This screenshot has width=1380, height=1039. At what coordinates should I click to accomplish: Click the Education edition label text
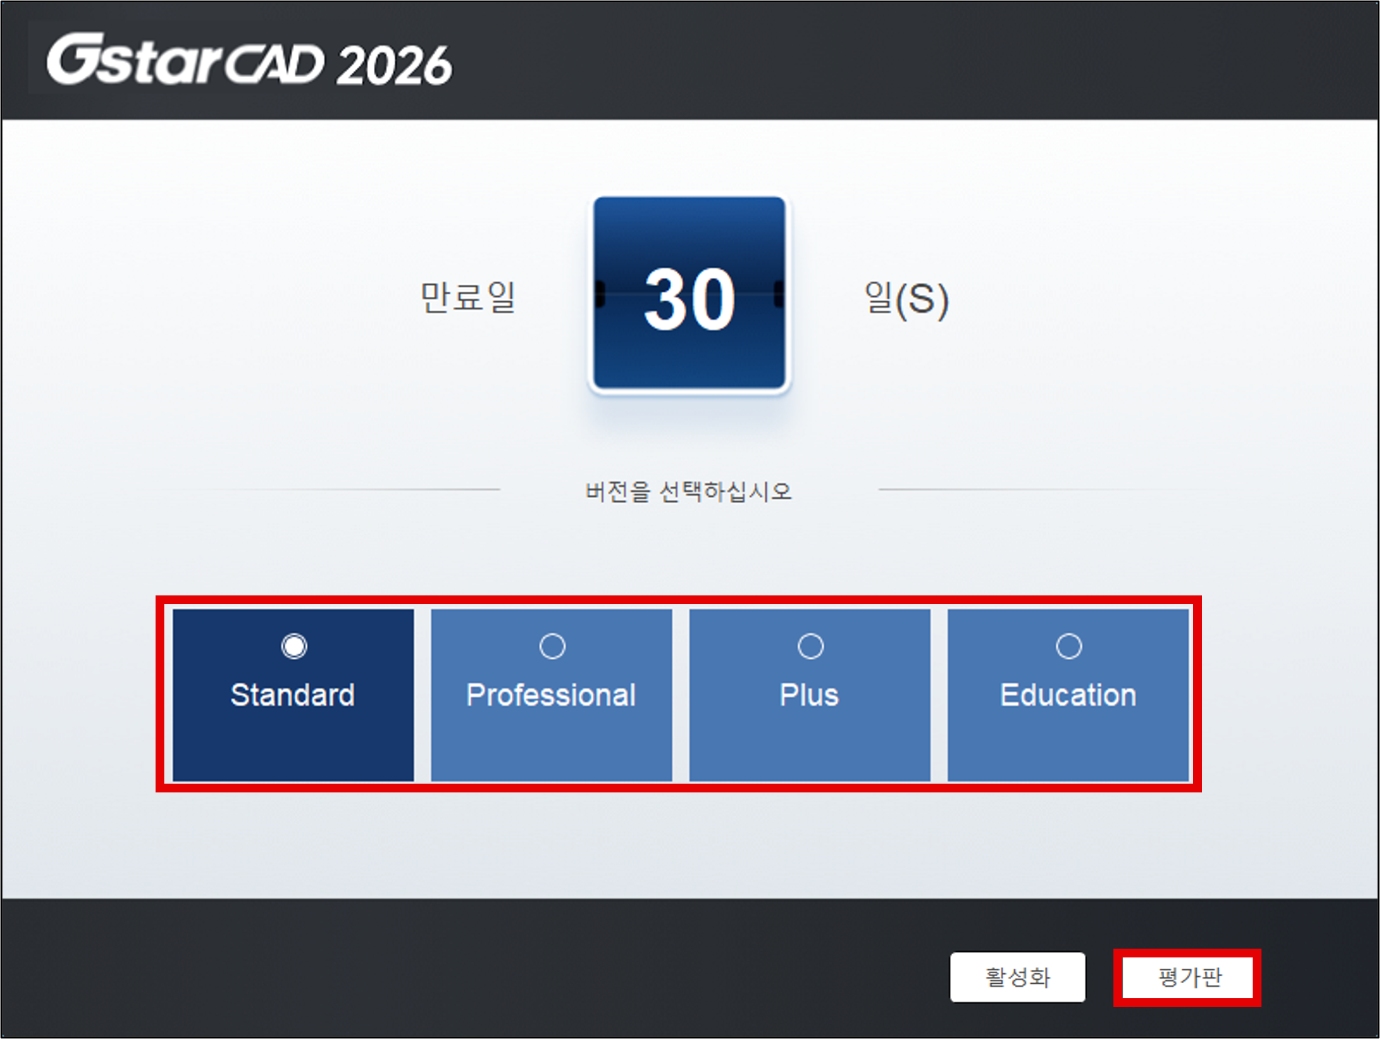click(x=1068, y=695)
